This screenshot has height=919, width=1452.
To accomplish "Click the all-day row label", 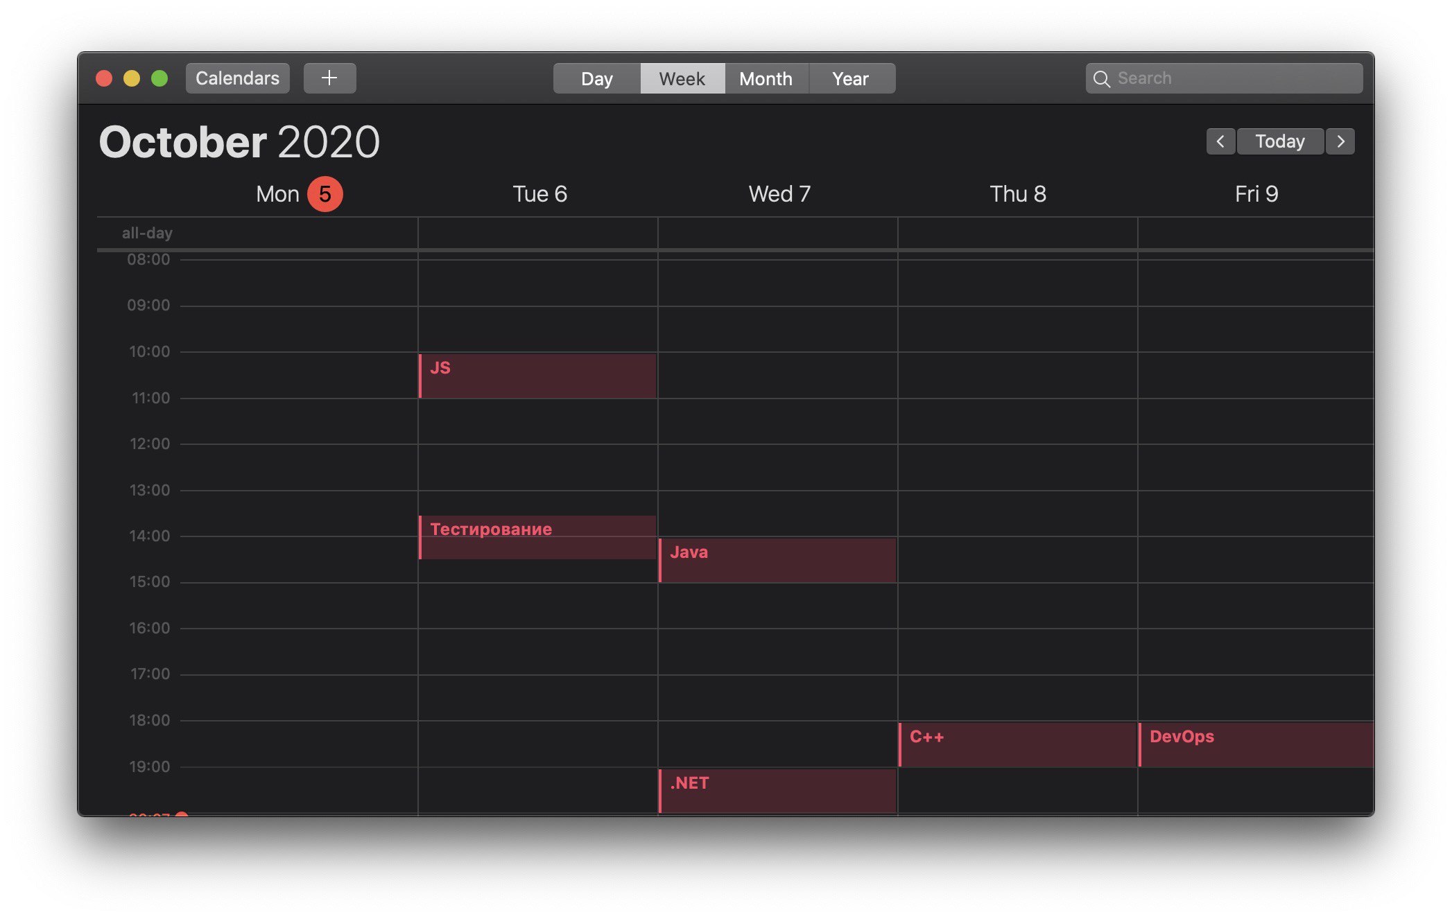I will tap(147, 233).
